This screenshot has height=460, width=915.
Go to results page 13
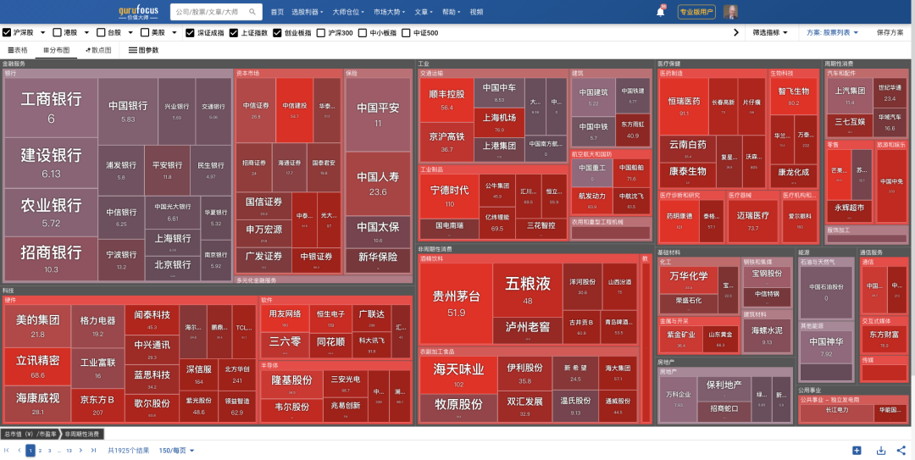tap(69, 450)
